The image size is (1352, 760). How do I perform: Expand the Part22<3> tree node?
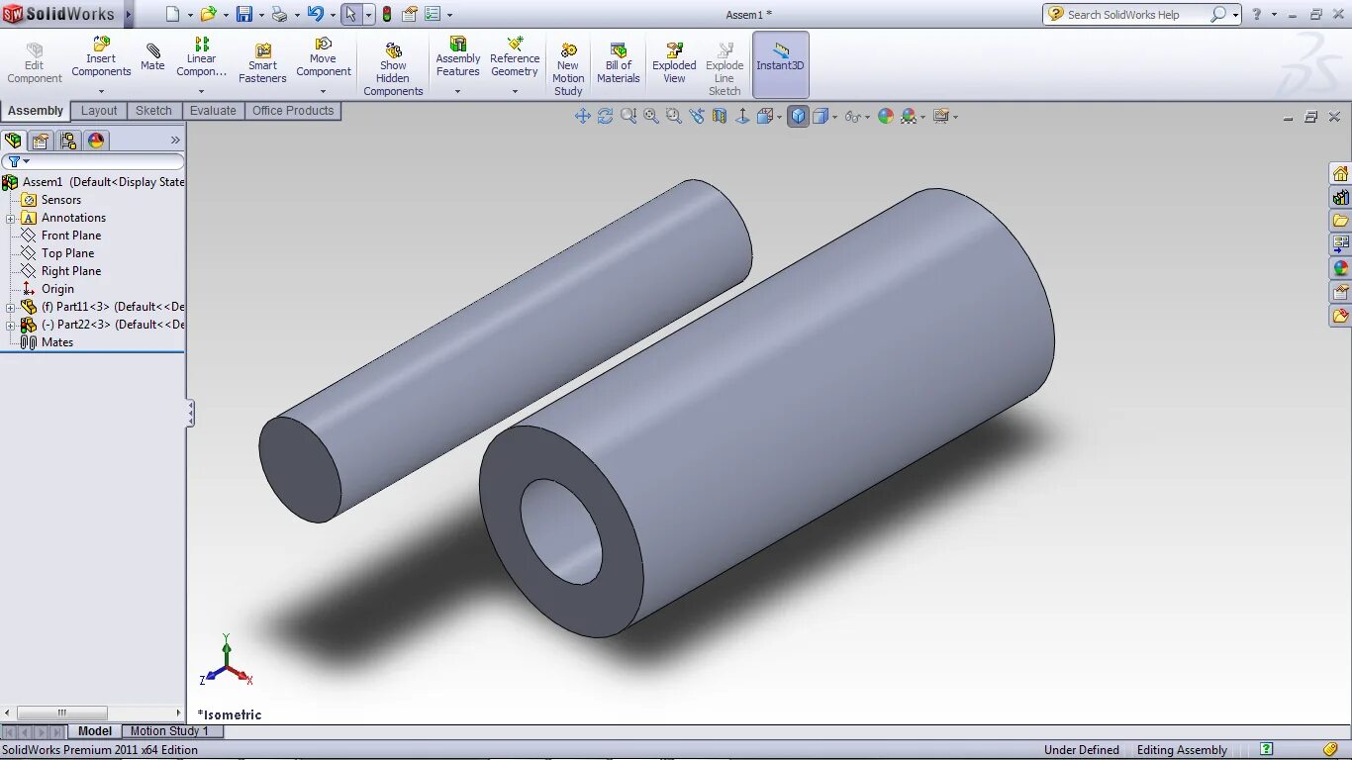coord(11,325)
